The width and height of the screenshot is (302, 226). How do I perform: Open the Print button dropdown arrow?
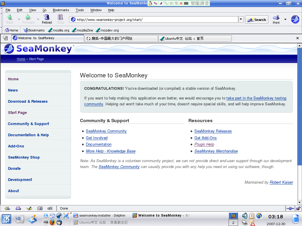click(285, 19)
